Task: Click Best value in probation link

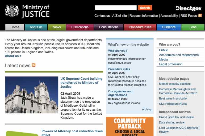Action: click(x=173, y=98)
